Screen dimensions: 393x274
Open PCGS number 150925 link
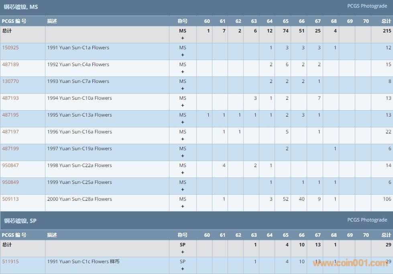pyautogui.click(x=10, y=48)
